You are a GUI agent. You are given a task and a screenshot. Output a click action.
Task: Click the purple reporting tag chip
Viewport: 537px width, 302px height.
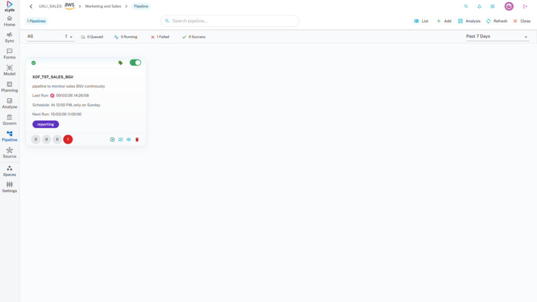click(46, 124)
